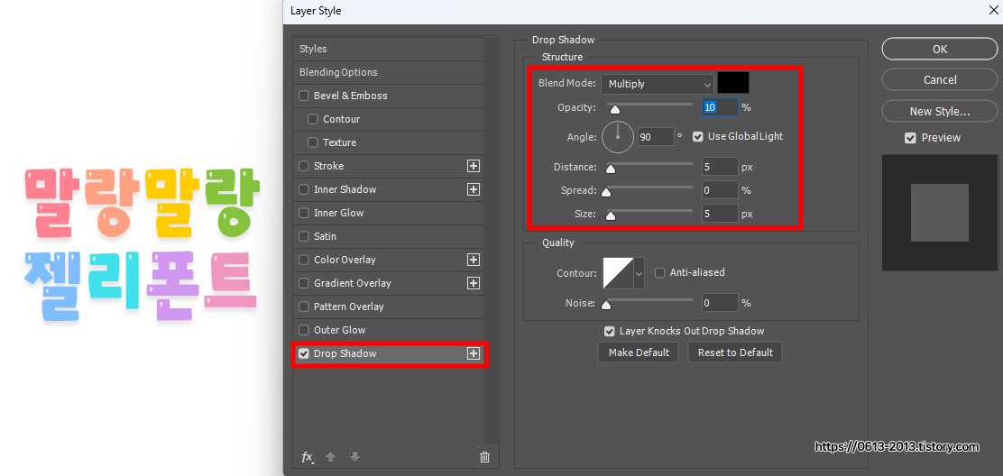Click the Noise slider handle
This screenshot has height=476, width=1003.
606,305
